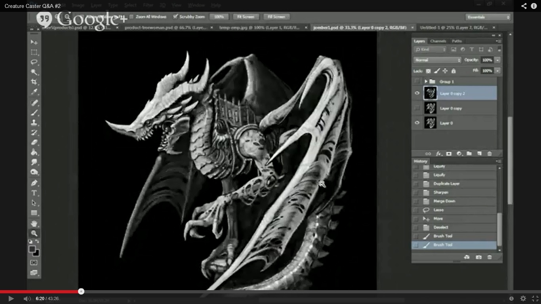Select the Clone Stamp tool

[x=34, y=123]
